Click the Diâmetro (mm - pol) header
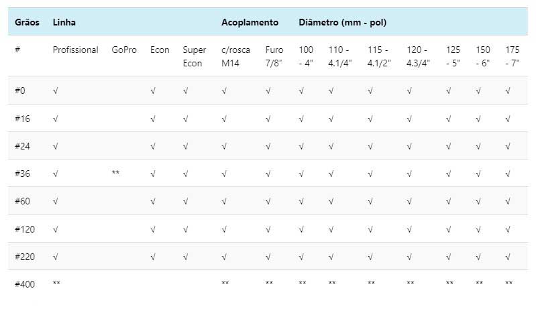This screenshot has height=315, width=536. click(x=342, y=22)
